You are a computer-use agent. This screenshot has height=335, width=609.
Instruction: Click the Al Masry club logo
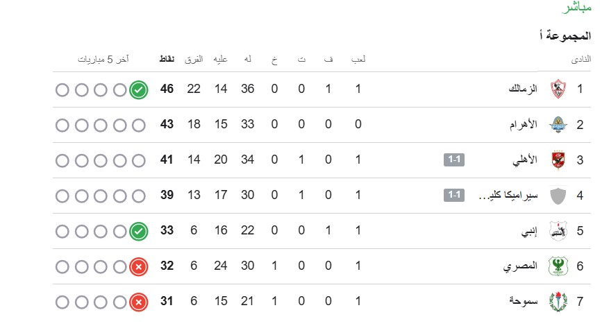pos(558,266)
